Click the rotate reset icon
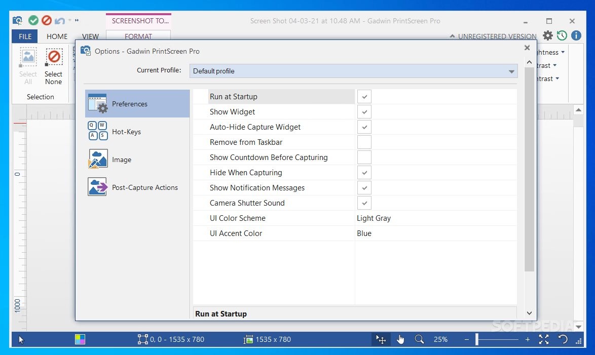595x355 pixels. (x=562, y=339)
